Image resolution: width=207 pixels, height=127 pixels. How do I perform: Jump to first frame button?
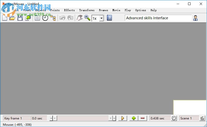coord(51,118)
